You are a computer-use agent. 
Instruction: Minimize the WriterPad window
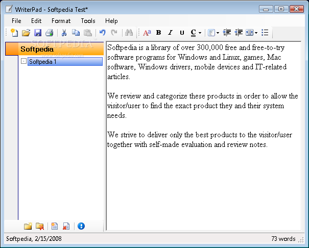266,9
